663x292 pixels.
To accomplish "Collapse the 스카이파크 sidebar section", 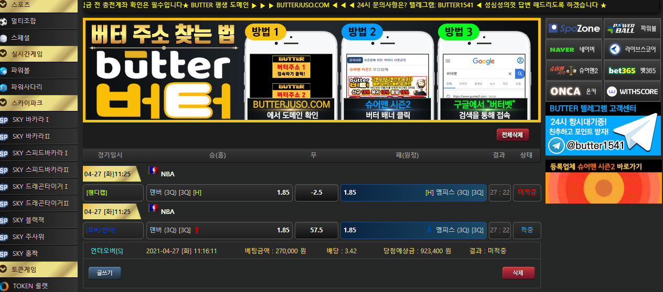I will pyautogui.click(x=39, y=103).
